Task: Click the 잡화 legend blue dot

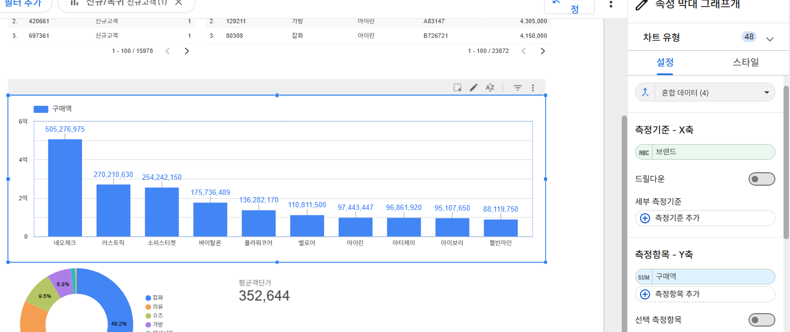Action: [x=148, y=298]
